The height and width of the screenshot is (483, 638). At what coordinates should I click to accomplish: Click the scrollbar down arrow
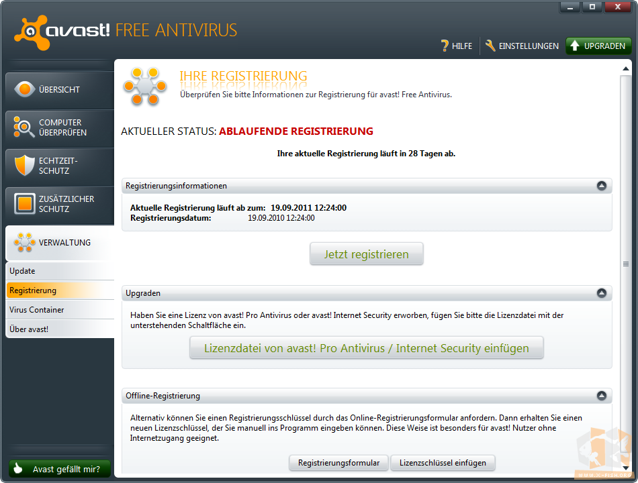pyautogui.click(x=626, y=468)
